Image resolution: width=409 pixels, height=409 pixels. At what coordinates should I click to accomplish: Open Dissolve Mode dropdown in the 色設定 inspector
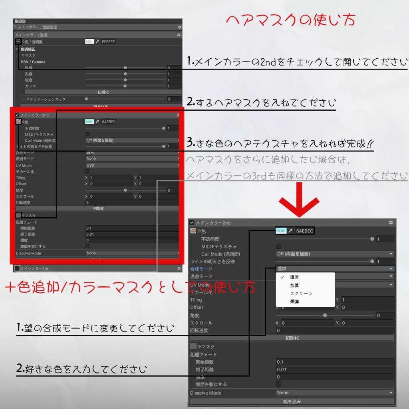point(133,253)
